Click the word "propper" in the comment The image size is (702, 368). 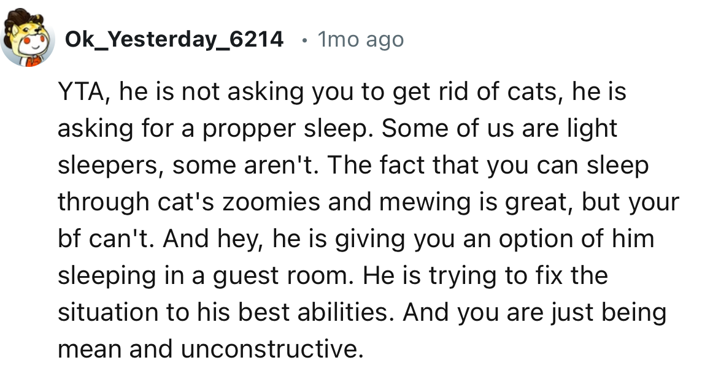[x=234, y=129]
